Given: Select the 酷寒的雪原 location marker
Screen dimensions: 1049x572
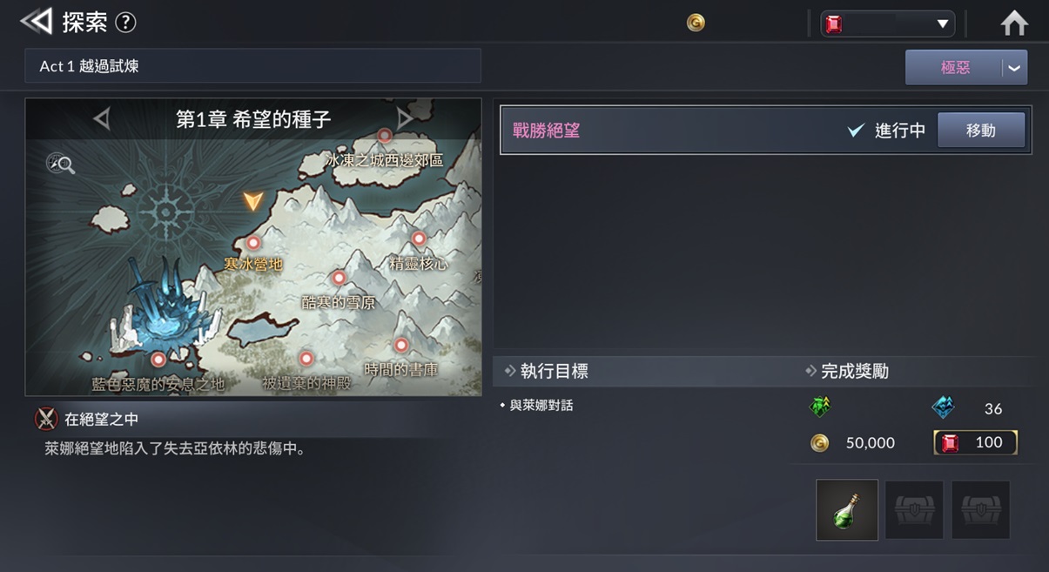Looking at the screenshot, I should (x=339, y=279).
